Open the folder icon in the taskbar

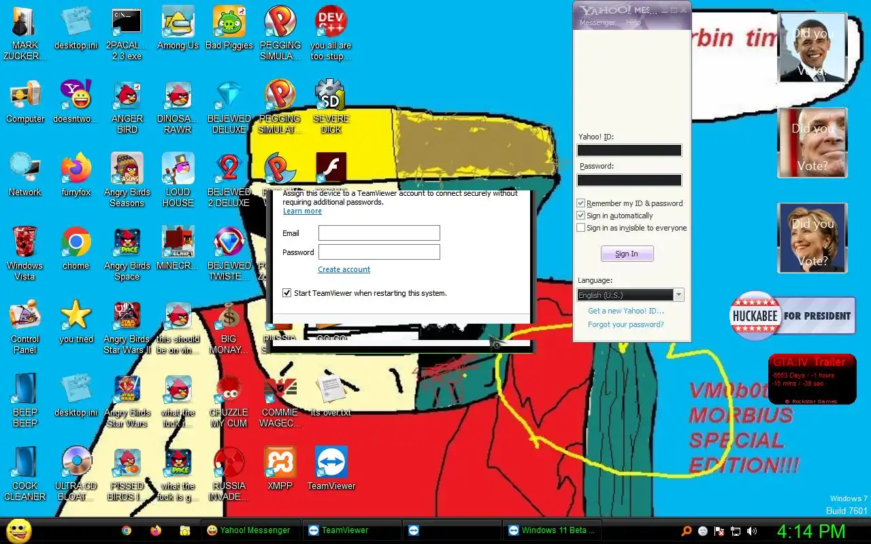click(x=184, y=530)
